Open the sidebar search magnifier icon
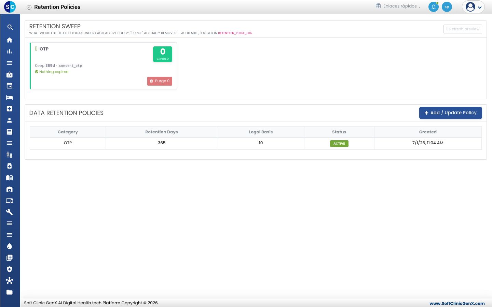This screenshot has height=307, width=492. tap(10, 27)
